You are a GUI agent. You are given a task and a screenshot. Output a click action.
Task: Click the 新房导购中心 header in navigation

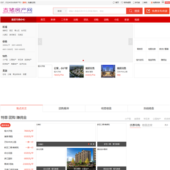[18, 20]
